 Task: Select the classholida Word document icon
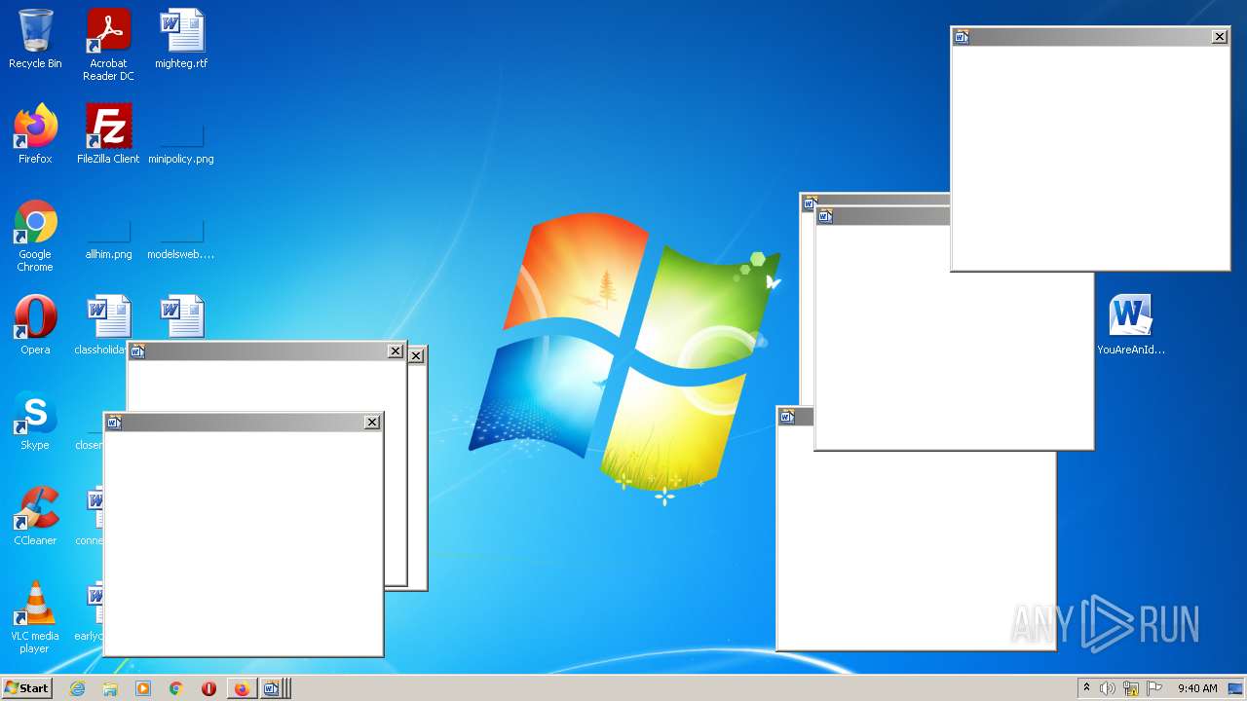tap(101, 325)
